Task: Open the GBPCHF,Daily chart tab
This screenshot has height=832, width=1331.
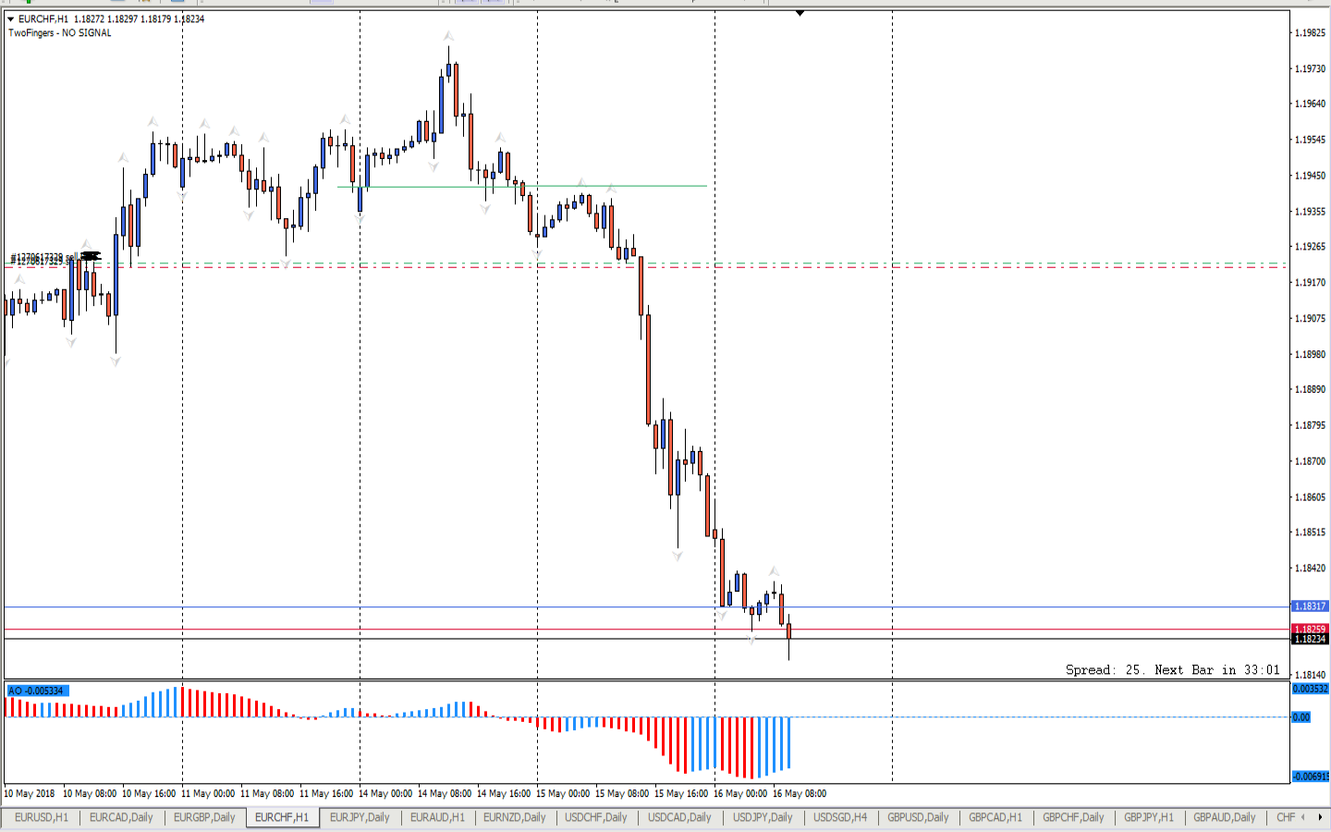Action: 1073,817
